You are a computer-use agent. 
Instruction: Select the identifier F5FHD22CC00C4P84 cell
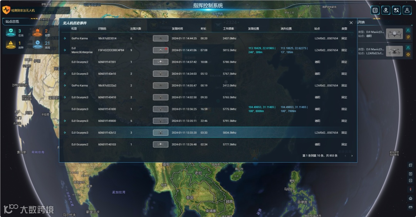pyautogui.click(x=111, y=50)
